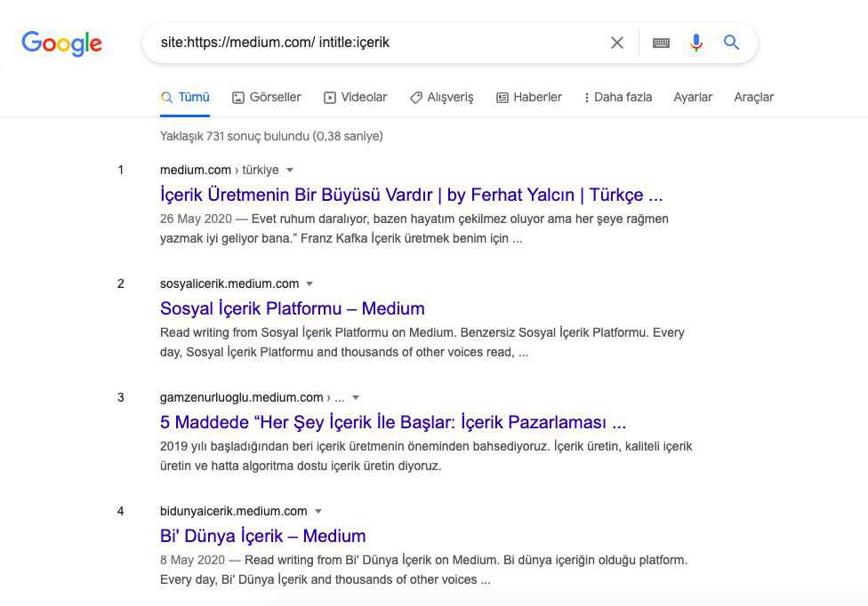Switch to the Videolar tab
Image resolution: width=868 pixels, height=606 pixels.
point(356,98)
